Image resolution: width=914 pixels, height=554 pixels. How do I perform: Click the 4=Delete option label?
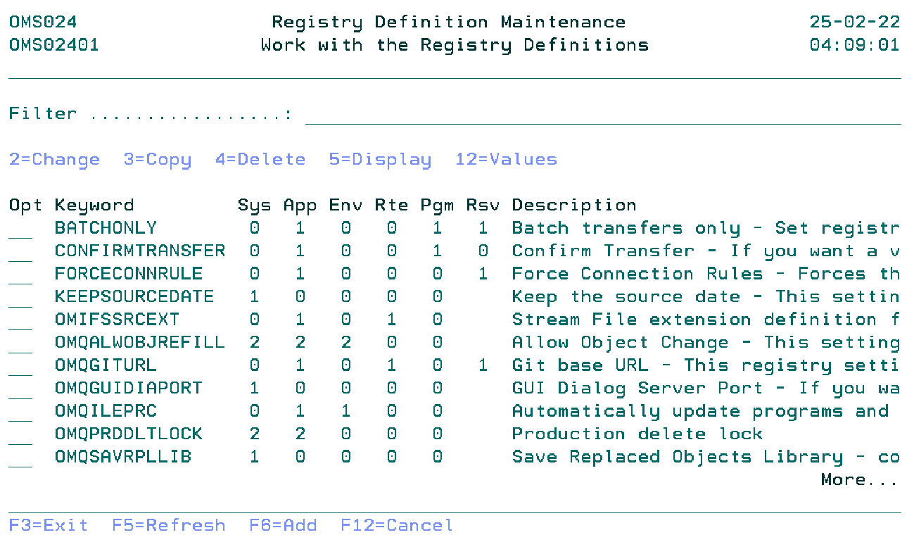click(260, 160)
